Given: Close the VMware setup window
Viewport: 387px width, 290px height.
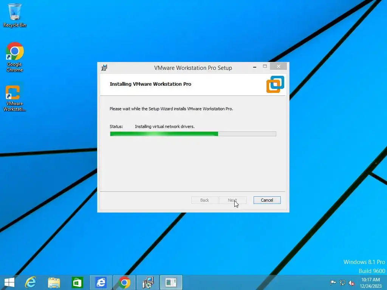Looking at the screenshot, I should [x=279, y=66].
